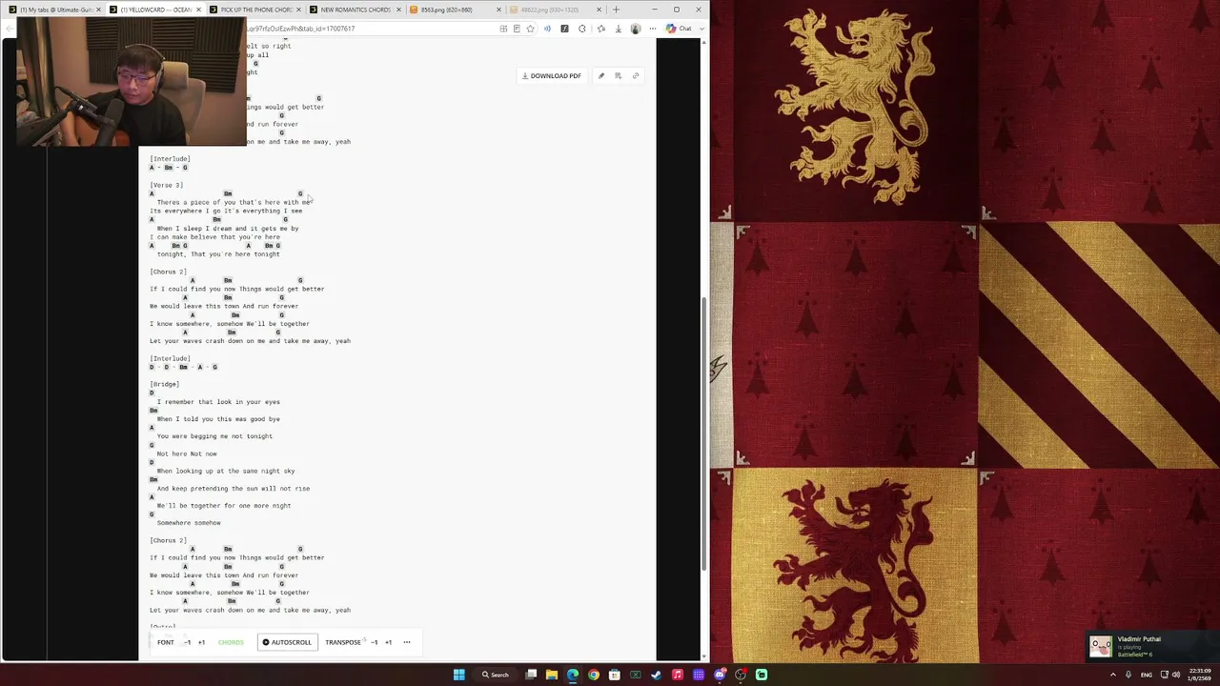Open the purple grid app on the taskbar

[699, 675]
